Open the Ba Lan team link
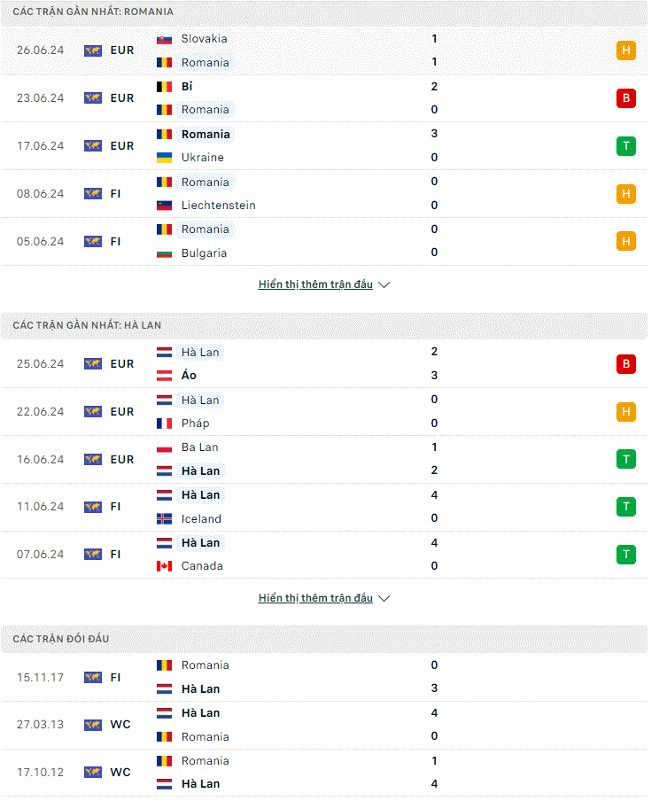The width and height of the screenshot is (659, 801). [x=200, y=447]
